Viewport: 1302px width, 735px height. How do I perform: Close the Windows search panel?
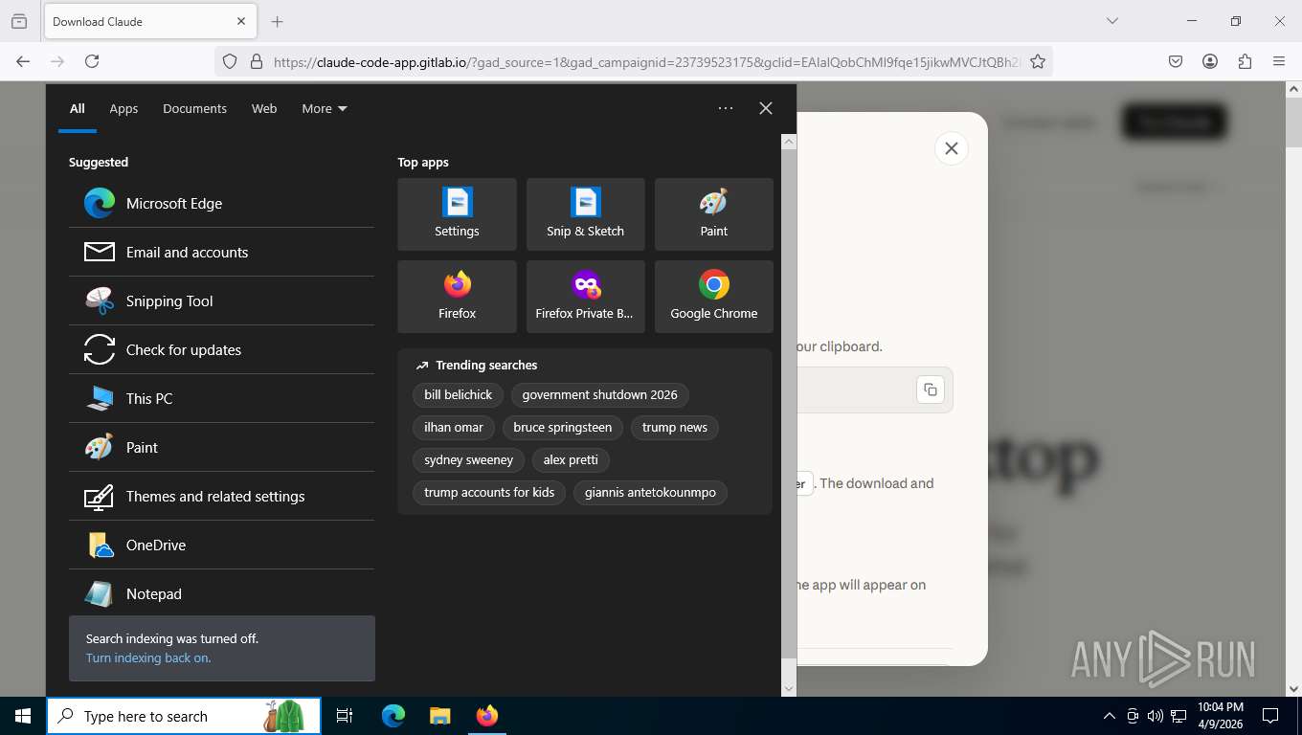pyautogui.click(x=766, y=108)
